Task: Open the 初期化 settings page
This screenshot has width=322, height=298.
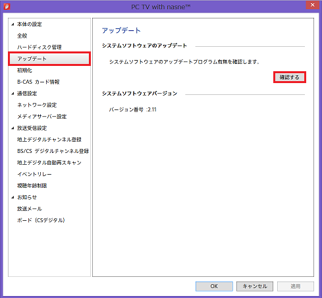Action: [x=24, y=71]
